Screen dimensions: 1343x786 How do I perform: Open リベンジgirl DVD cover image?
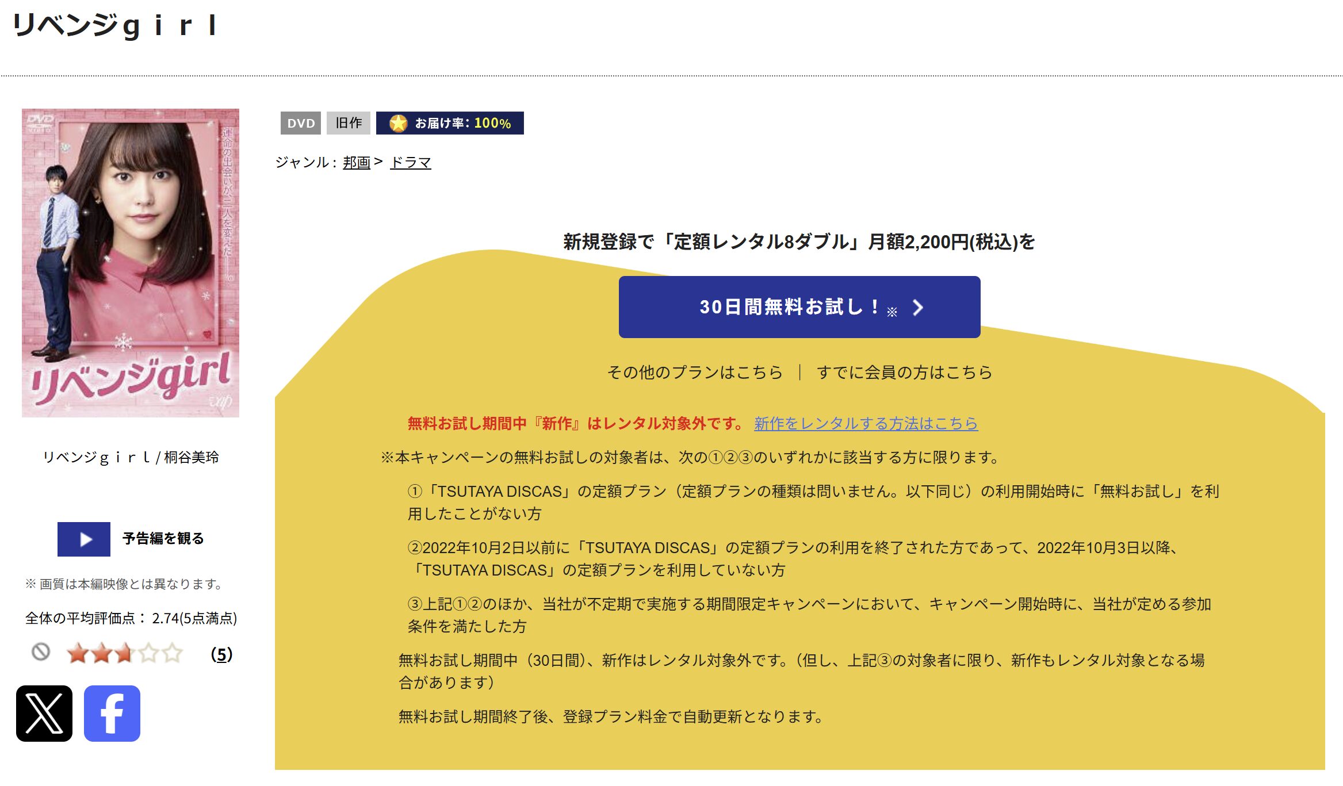click(131, 263)
